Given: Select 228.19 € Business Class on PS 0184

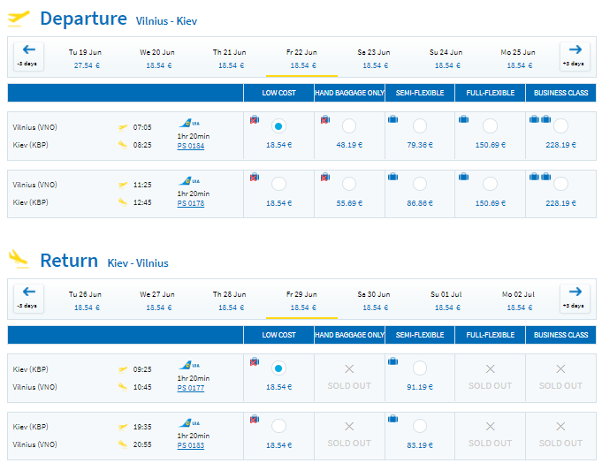Looking at the screenshot, I should click(x=560, y=125).
